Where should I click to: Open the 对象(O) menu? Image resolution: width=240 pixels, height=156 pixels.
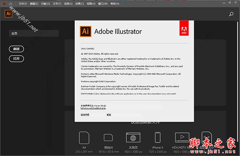pos(46,4)
